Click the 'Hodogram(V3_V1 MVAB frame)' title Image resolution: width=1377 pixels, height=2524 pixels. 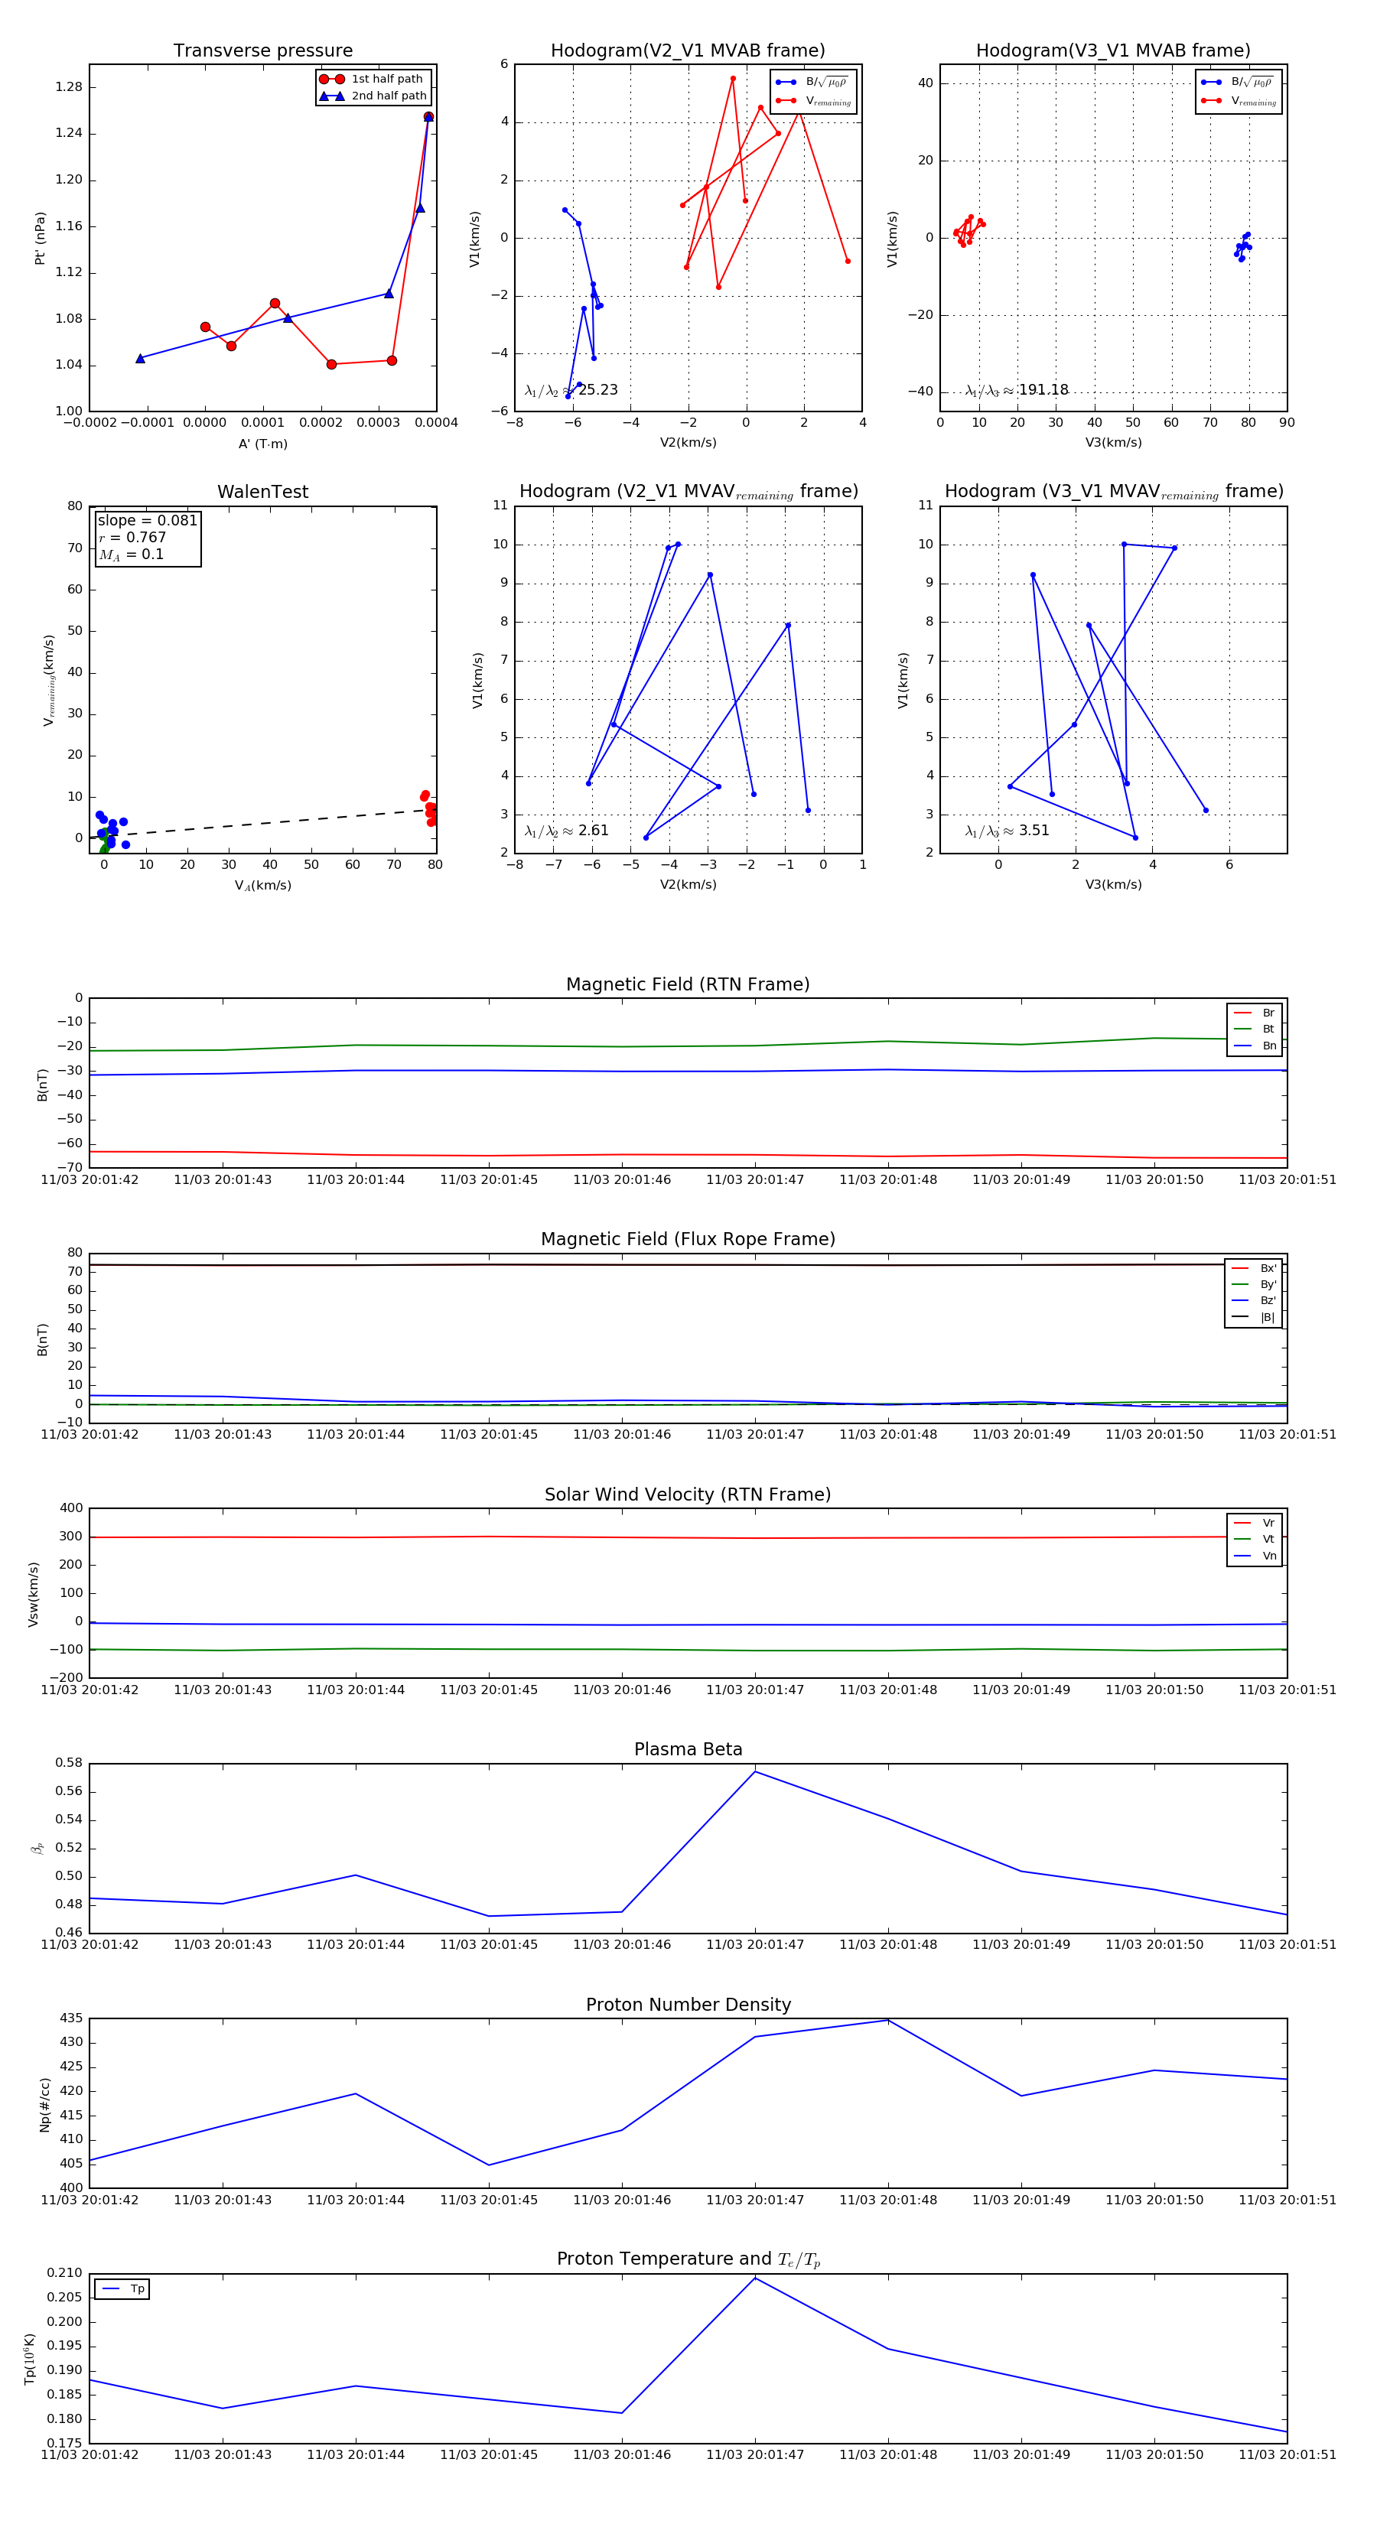(1113, 51)
